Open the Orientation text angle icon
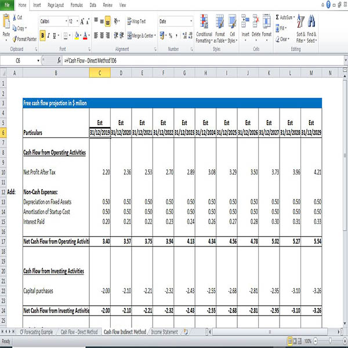 pos(116,21)
